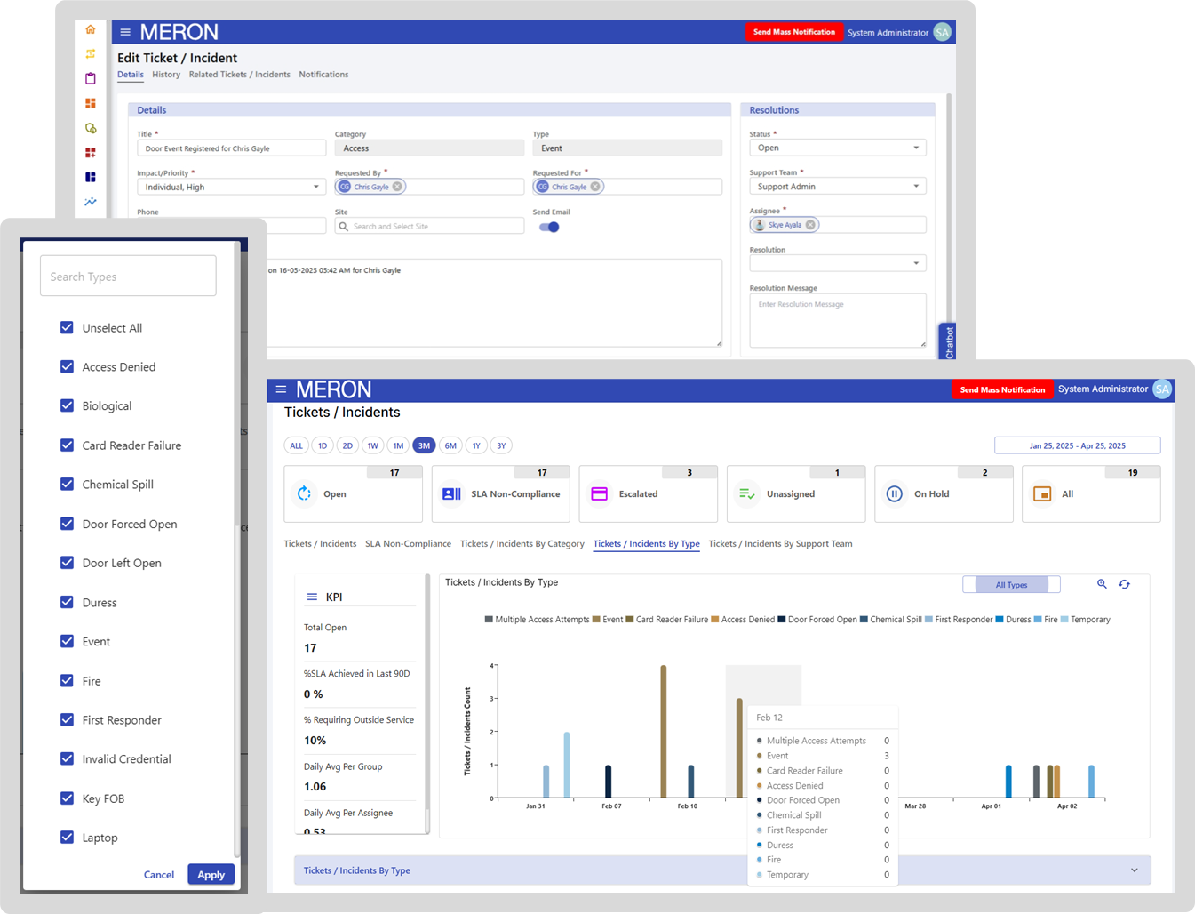Screen dimensions: 1195x914
Task: Click the On Hold pause icon
Action: [x=895, y=493]
